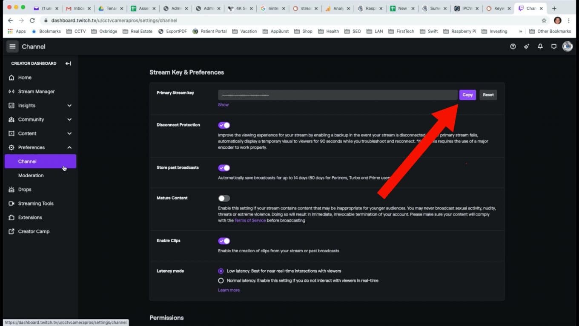This screenshot has width=579, height=326.
Task: Open the Terms of Service link
Action: 250,220
